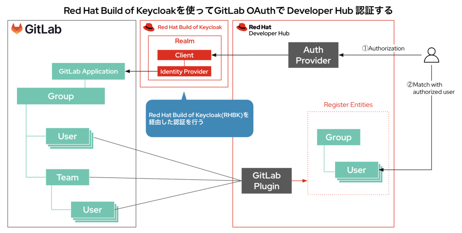Image resolution: width=462 pixels, height=233 pixels.
Task: Click the "Register Entities" label
Action: pyautogui.click(x=348, y=105)
